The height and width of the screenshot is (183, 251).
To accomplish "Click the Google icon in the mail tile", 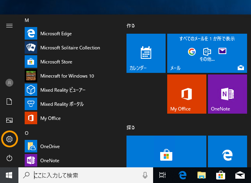I will coord(192,52).
